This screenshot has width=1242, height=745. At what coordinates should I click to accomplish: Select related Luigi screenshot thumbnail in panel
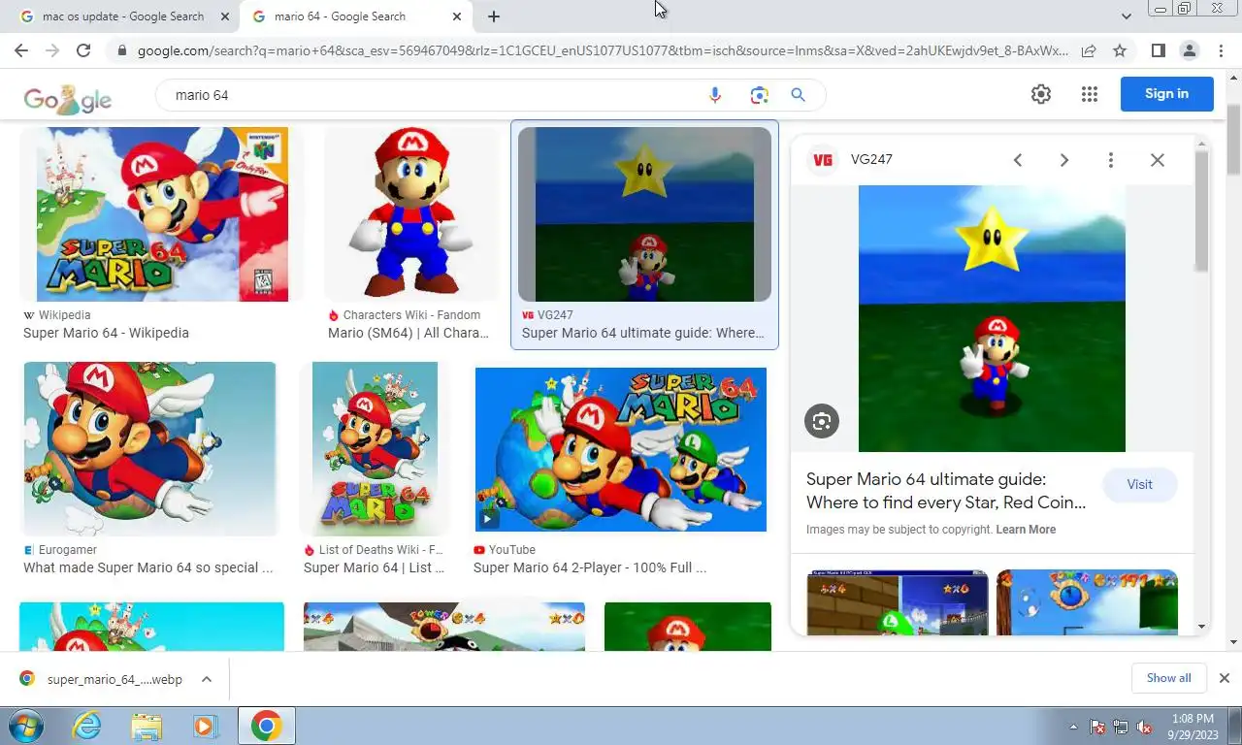tap(898, 602)
